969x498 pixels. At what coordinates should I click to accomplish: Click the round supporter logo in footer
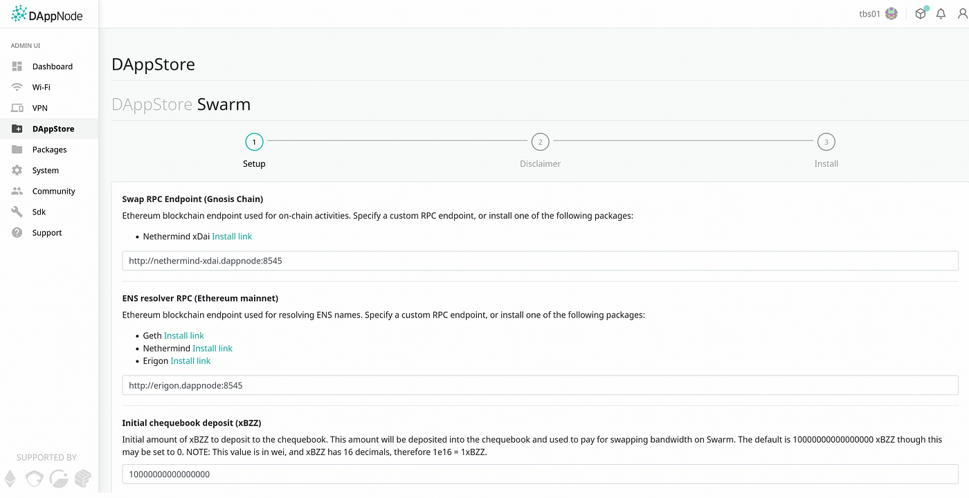(60, 479)
